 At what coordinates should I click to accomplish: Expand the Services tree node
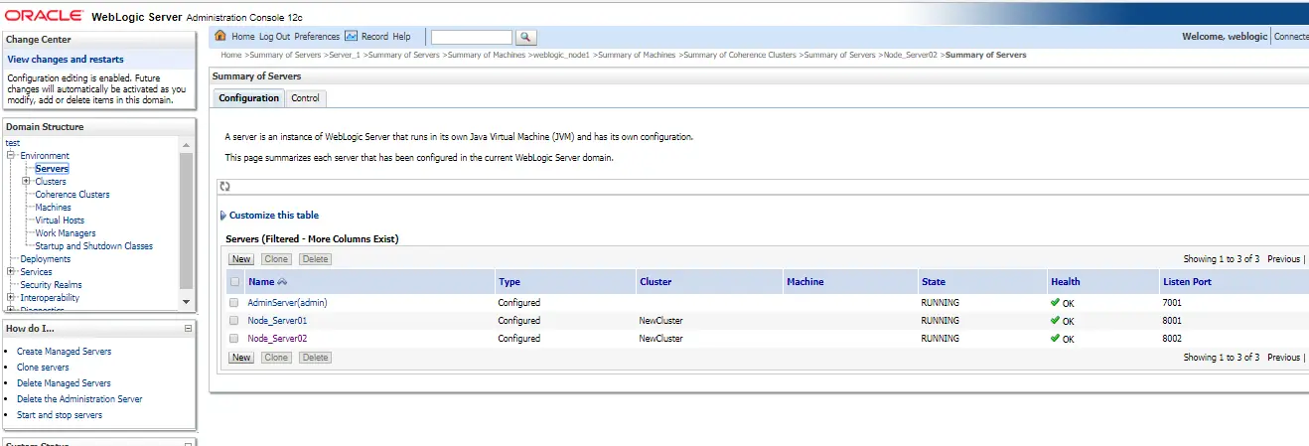pos(11,272)
